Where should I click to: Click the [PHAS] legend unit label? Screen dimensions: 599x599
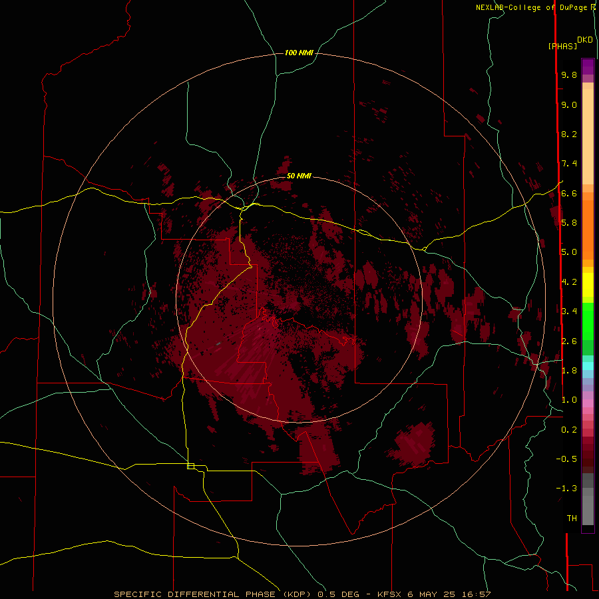562,47
